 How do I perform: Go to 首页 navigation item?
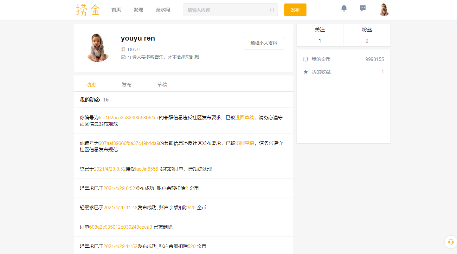(116, 10)
